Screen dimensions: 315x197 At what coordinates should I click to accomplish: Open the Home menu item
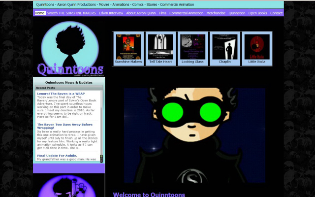pyautogui.click(x=40, y=13)
